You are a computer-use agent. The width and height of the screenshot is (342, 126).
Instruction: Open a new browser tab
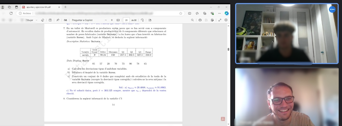click(x=65, y=7)
